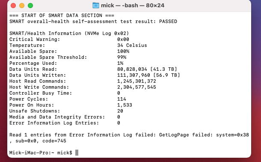
Task: Click the 'Power Cycles' value 114
Action: pos(122,99)
